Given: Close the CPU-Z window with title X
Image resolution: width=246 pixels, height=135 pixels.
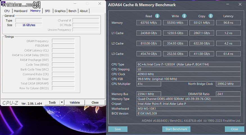Looking at the screenshot, I should pos(100,3).
